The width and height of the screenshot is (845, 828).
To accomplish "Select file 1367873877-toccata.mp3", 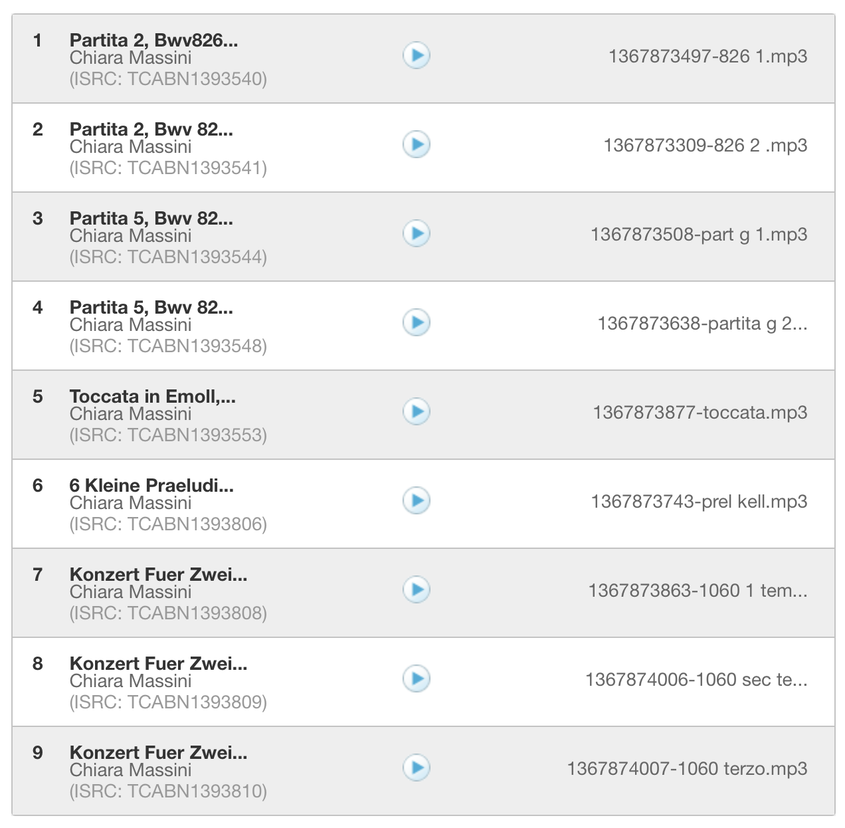I will coord(700,413).
